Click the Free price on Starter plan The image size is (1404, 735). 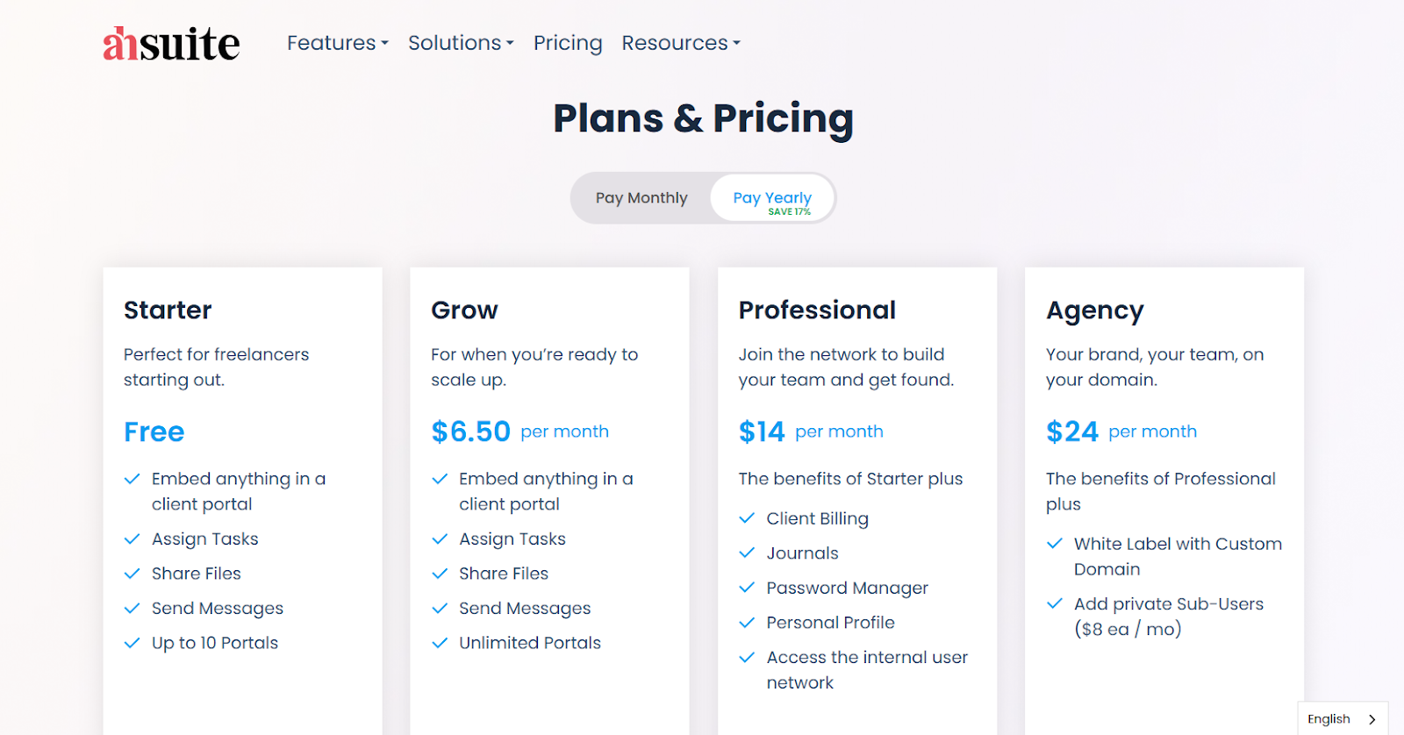tap(154, 432)
